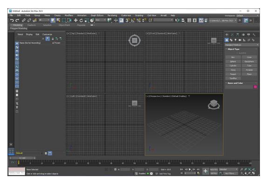Viewport: 266px width, 184px height.
Task: Click the Undo arrow in main toolbar
Action: (12, 20)
